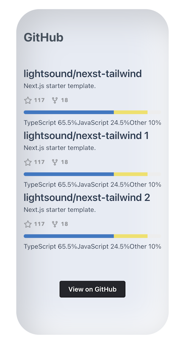Screen dimensions: 191x339
Task: Open the View on GitHub button
Action: pyautogui.click(x=92, y=289)
